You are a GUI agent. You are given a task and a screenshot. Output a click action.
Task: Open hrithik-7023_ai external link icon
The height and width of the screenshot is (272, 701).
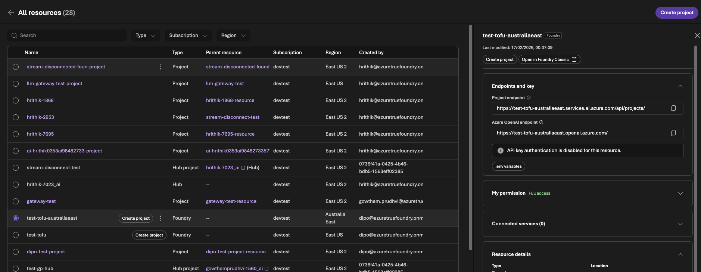[x=243, y=168]
